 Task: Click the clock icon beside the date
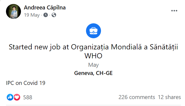tap(46, 15)
